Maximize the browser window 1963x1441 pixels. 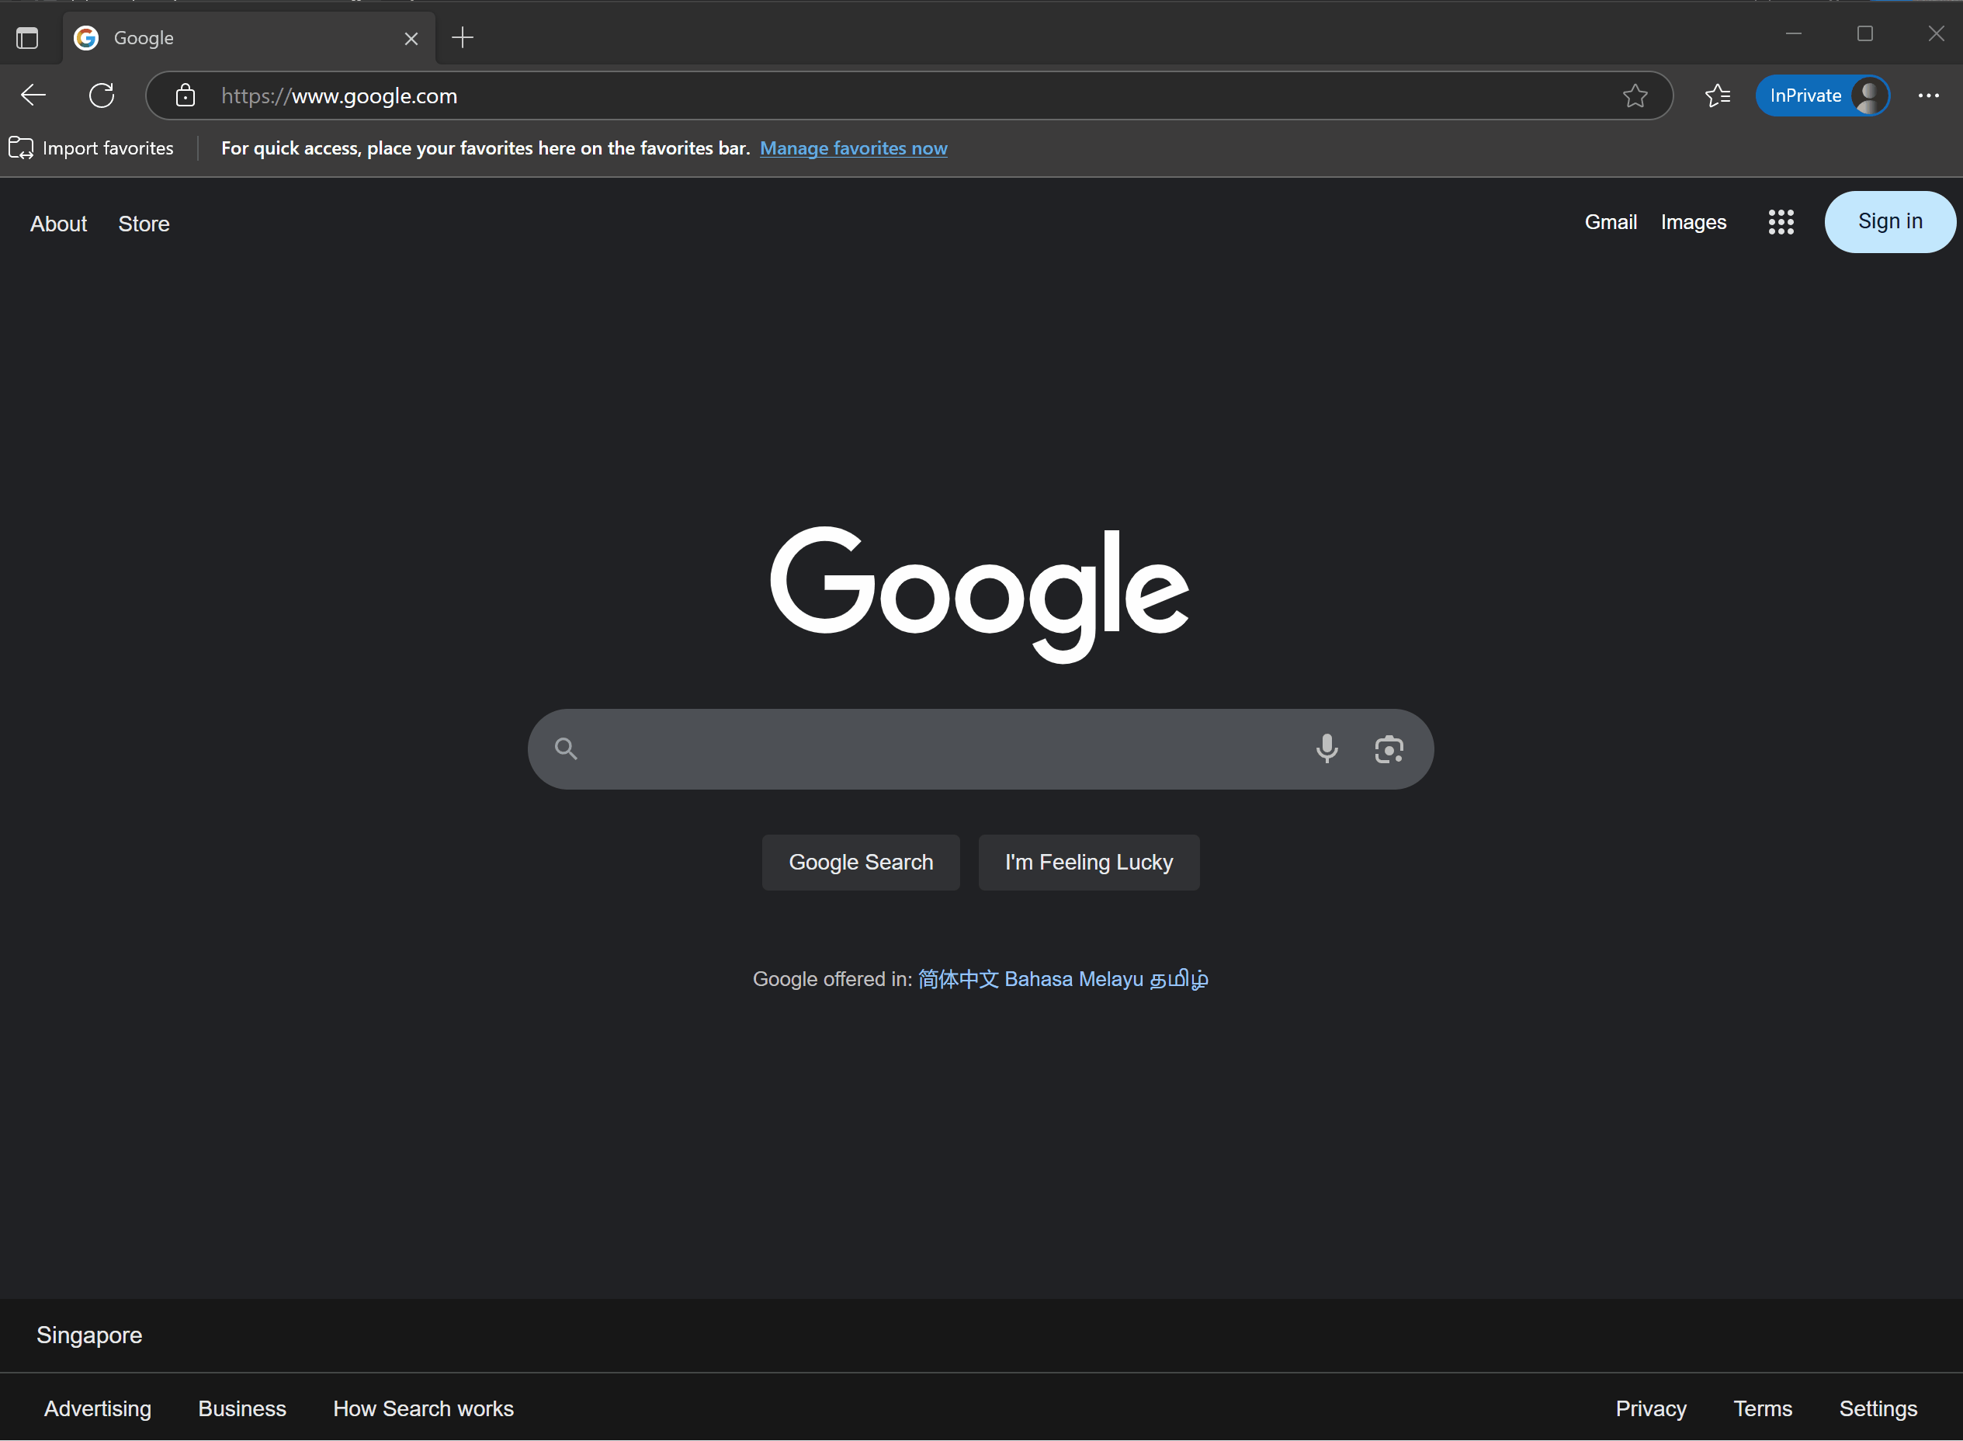coord(1864,34)
